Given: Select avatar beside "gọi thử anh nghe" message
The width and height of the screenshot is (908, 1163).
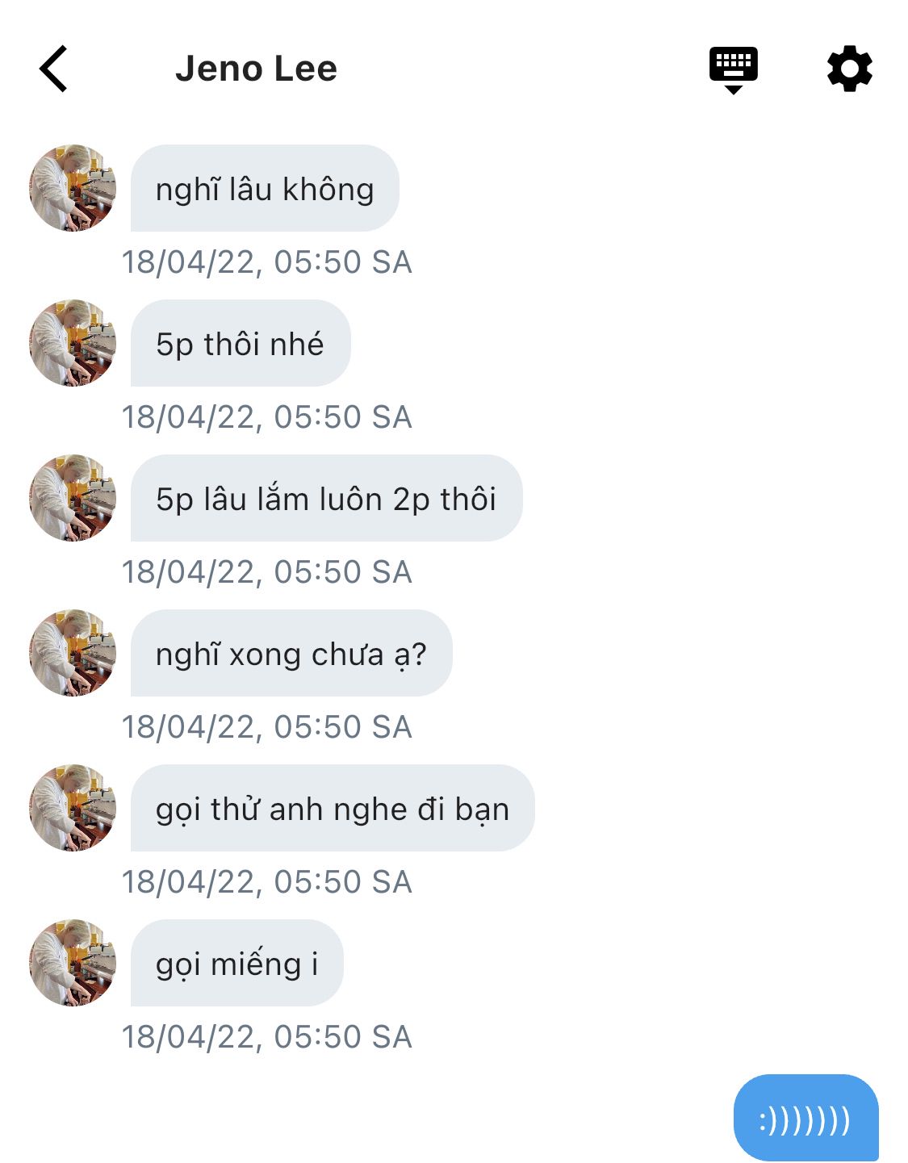Looking at the screenshot, I should 73,808.
